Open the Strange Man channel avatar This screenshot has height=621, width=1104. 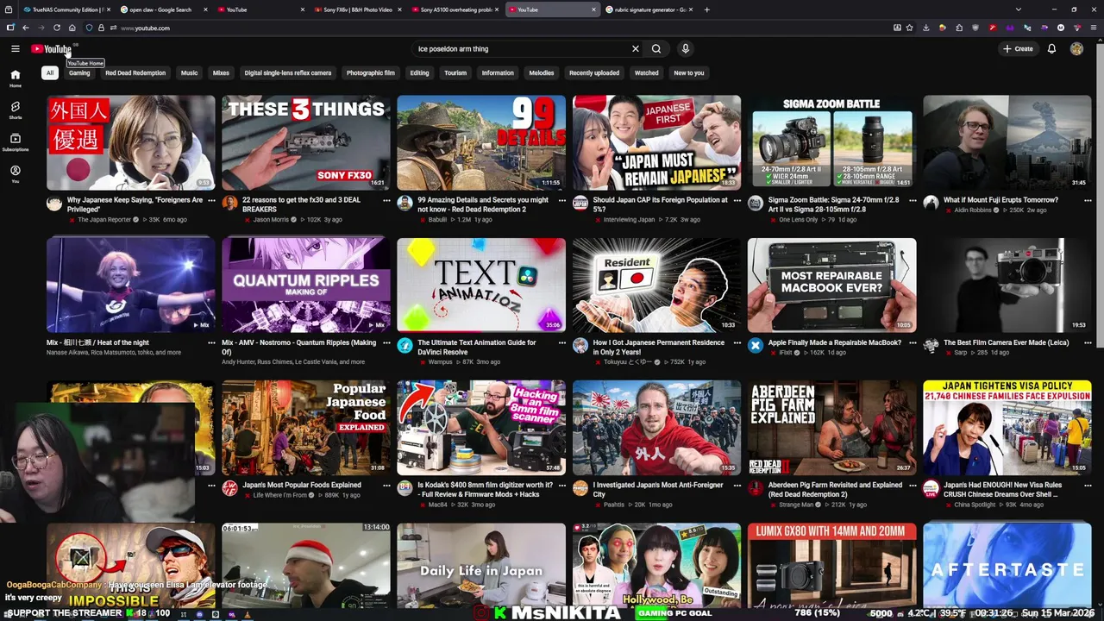(x=756, y=488)
